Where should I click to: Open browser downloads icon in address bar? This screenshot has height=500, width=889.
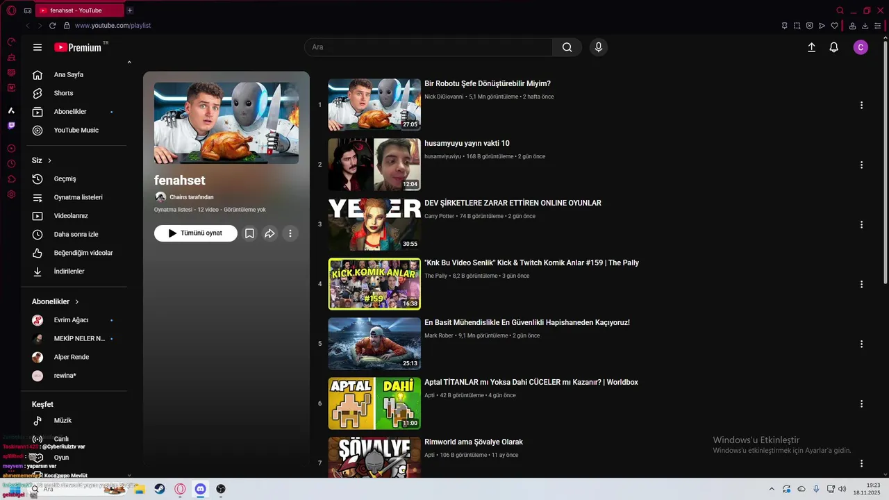(x=865, y=26)
